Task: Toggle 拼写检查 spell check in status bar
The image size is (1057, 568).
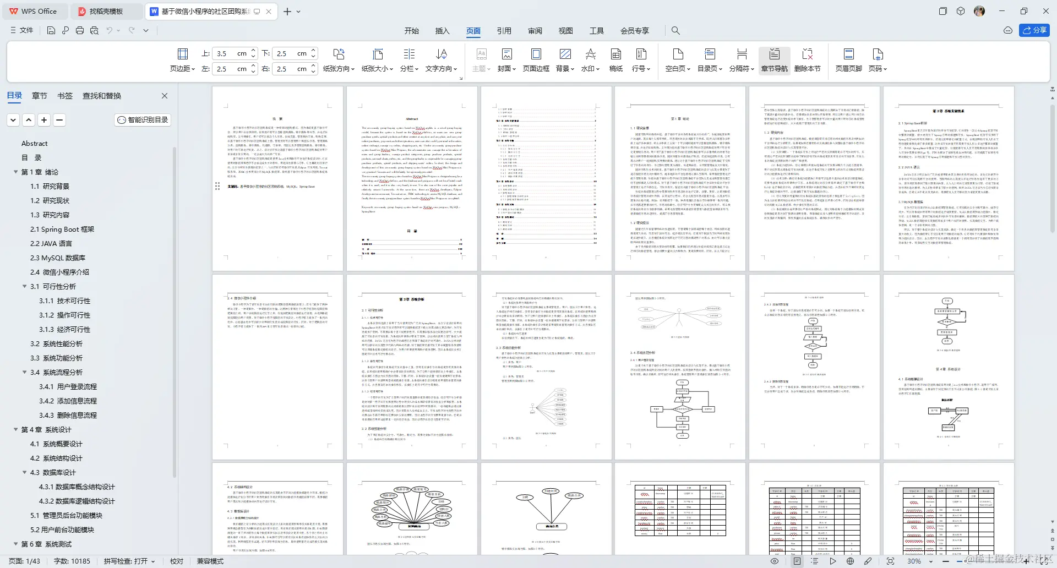Action: [129, 561]
